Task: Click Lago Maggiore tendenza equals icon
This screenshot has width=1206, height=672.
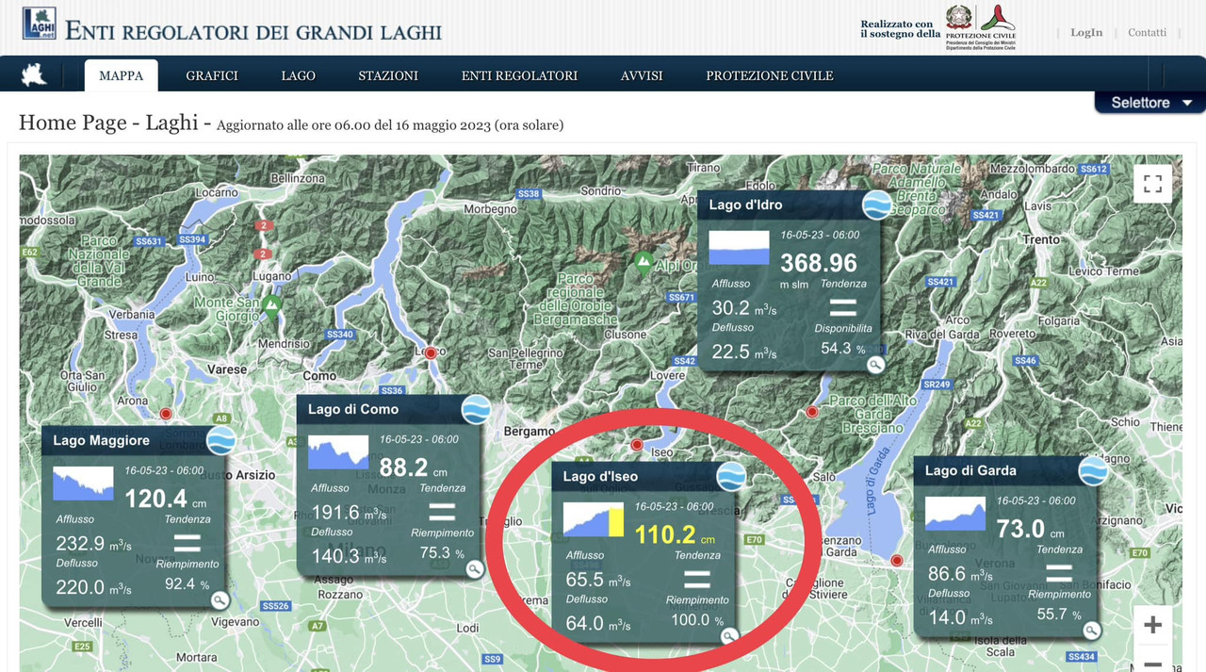Action: coord(187,542)
